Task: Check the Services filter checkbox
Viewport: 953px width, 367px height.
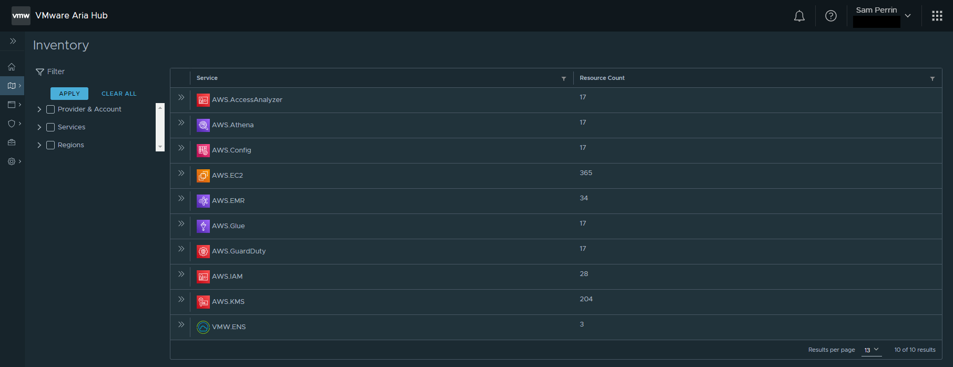Action: pyautogui.click(x=50, y=127)
